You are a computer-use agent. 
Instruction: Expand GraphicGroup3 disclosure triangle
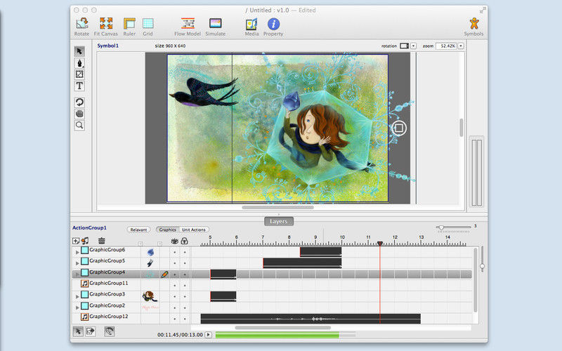[77, 296]
